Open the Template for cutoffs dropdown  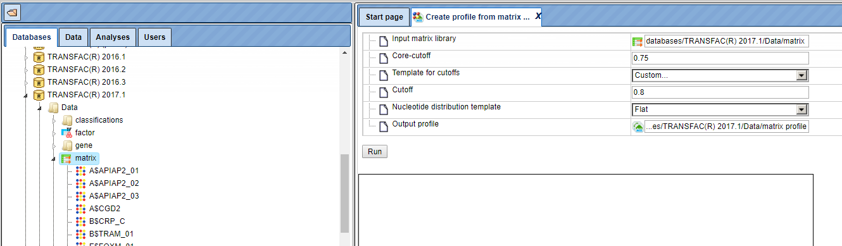(x=720, y=75)
